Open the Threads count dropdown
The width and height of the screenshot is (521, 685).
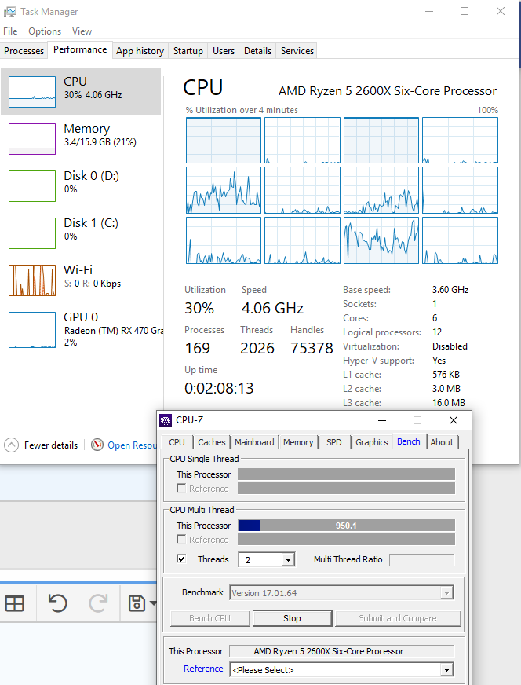(x=288, y=559)
